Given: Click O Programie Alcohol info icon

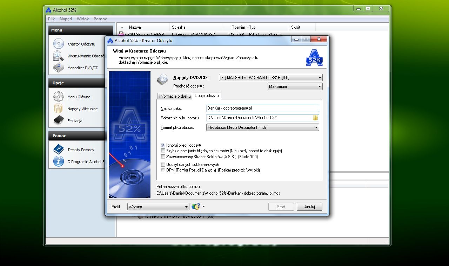Looking at the screenshot, I should (x=58, y=161).
